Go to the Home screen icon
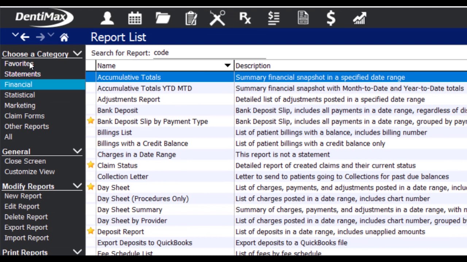The image size is (467, 262). coord(64,37)
